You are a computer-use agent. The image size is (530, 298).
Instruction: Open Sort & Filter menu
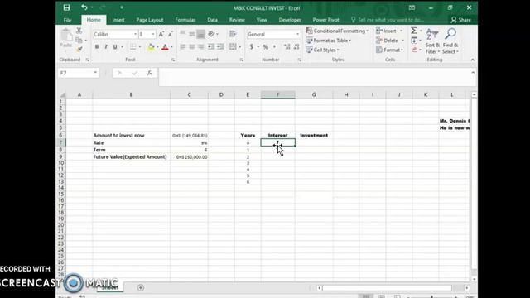(x=432, y=41)
